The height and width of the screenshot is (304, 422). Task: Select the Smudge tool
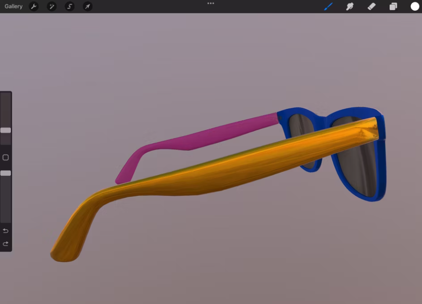350,6
